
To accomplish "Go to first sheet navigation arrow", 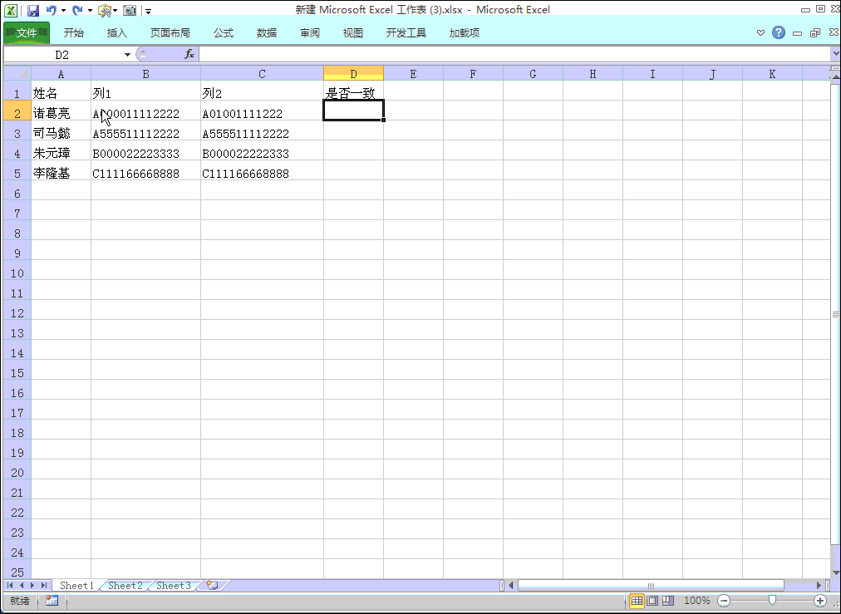I will coord(10,586).
